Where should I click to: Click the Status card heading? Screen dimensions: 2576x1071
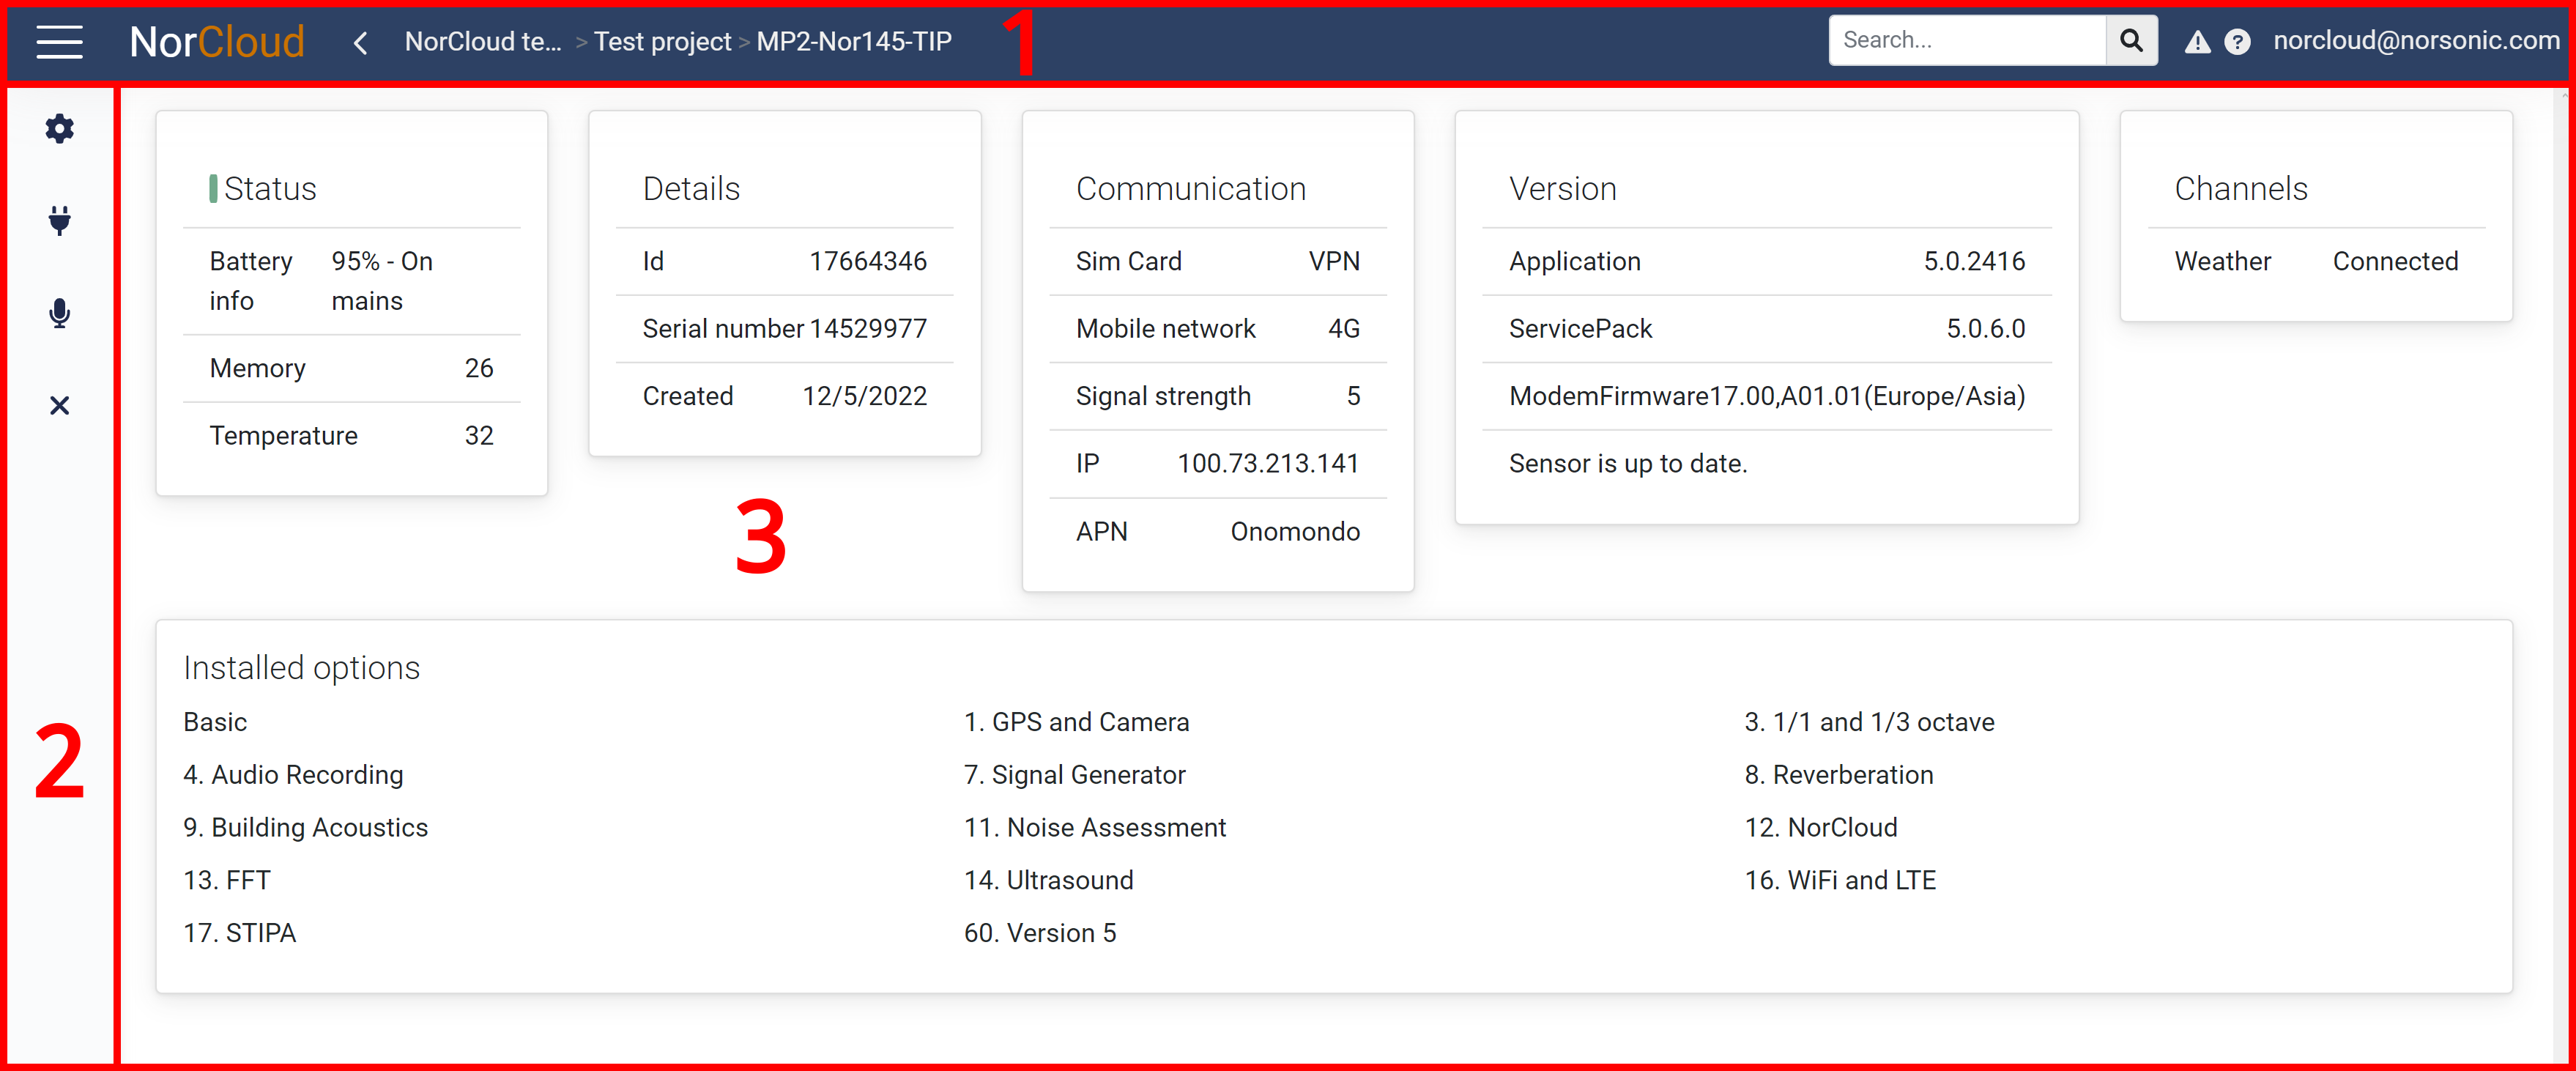click(x=270, y=188)
